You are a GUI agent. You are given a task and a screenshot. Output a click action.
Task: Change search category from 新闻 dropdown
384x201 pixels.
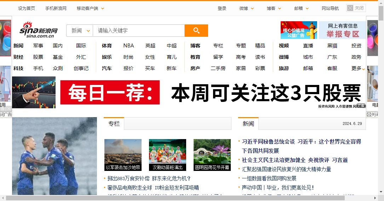[x=80, y=31]
